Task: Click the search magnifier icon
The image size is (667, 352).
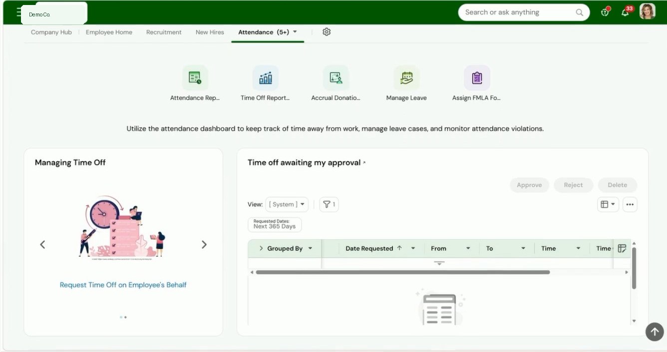Action: [x=579, y=12]
